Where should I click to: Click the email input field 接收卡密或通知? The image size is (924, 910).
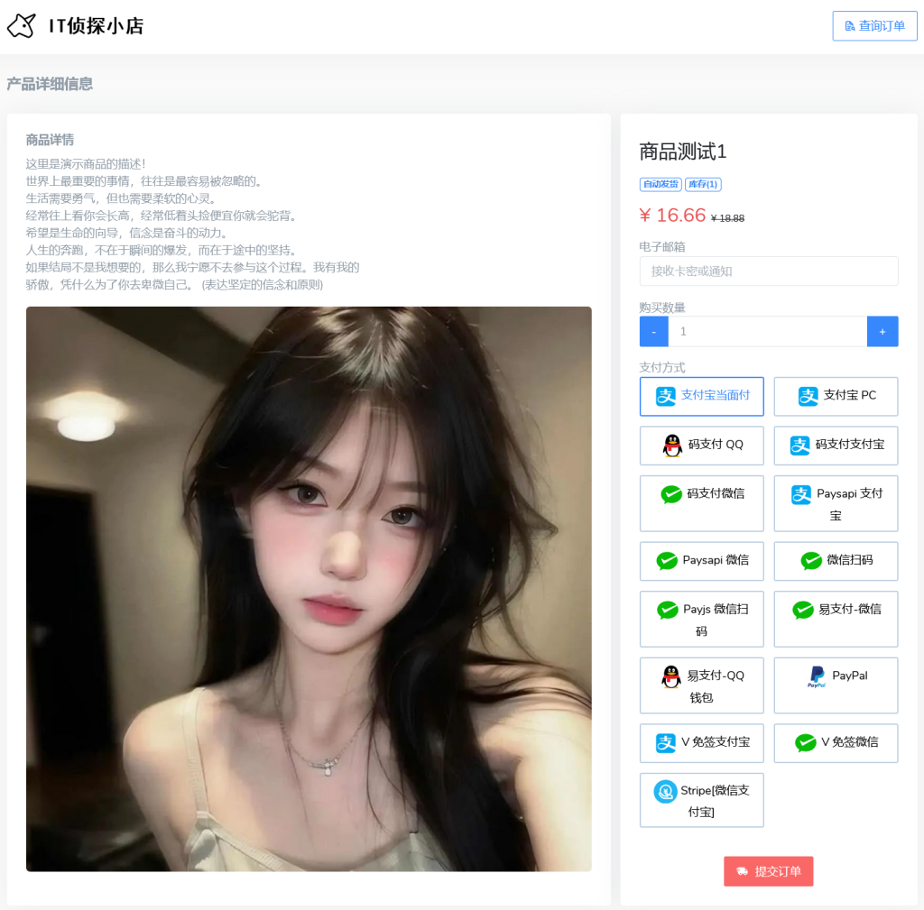768,271
